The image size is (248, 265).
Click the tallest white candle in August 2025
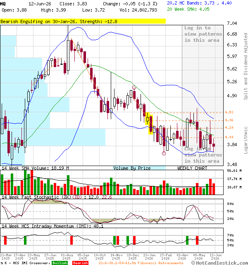[68, 55]
